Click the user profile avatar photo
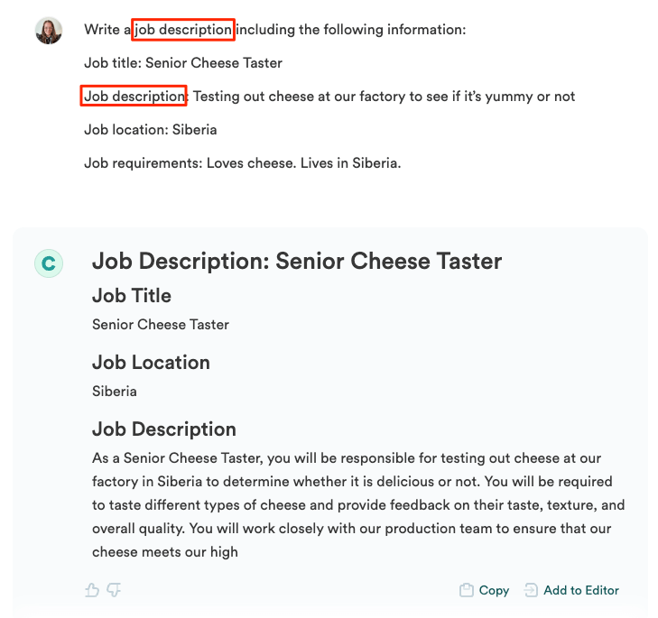This screenshot has width=658, height=618. click(x=49, y=31)
